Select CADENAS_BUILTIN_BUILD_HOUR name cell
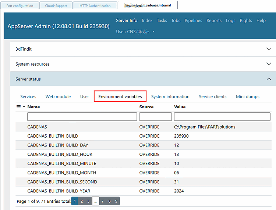 (x=60, y=154)
